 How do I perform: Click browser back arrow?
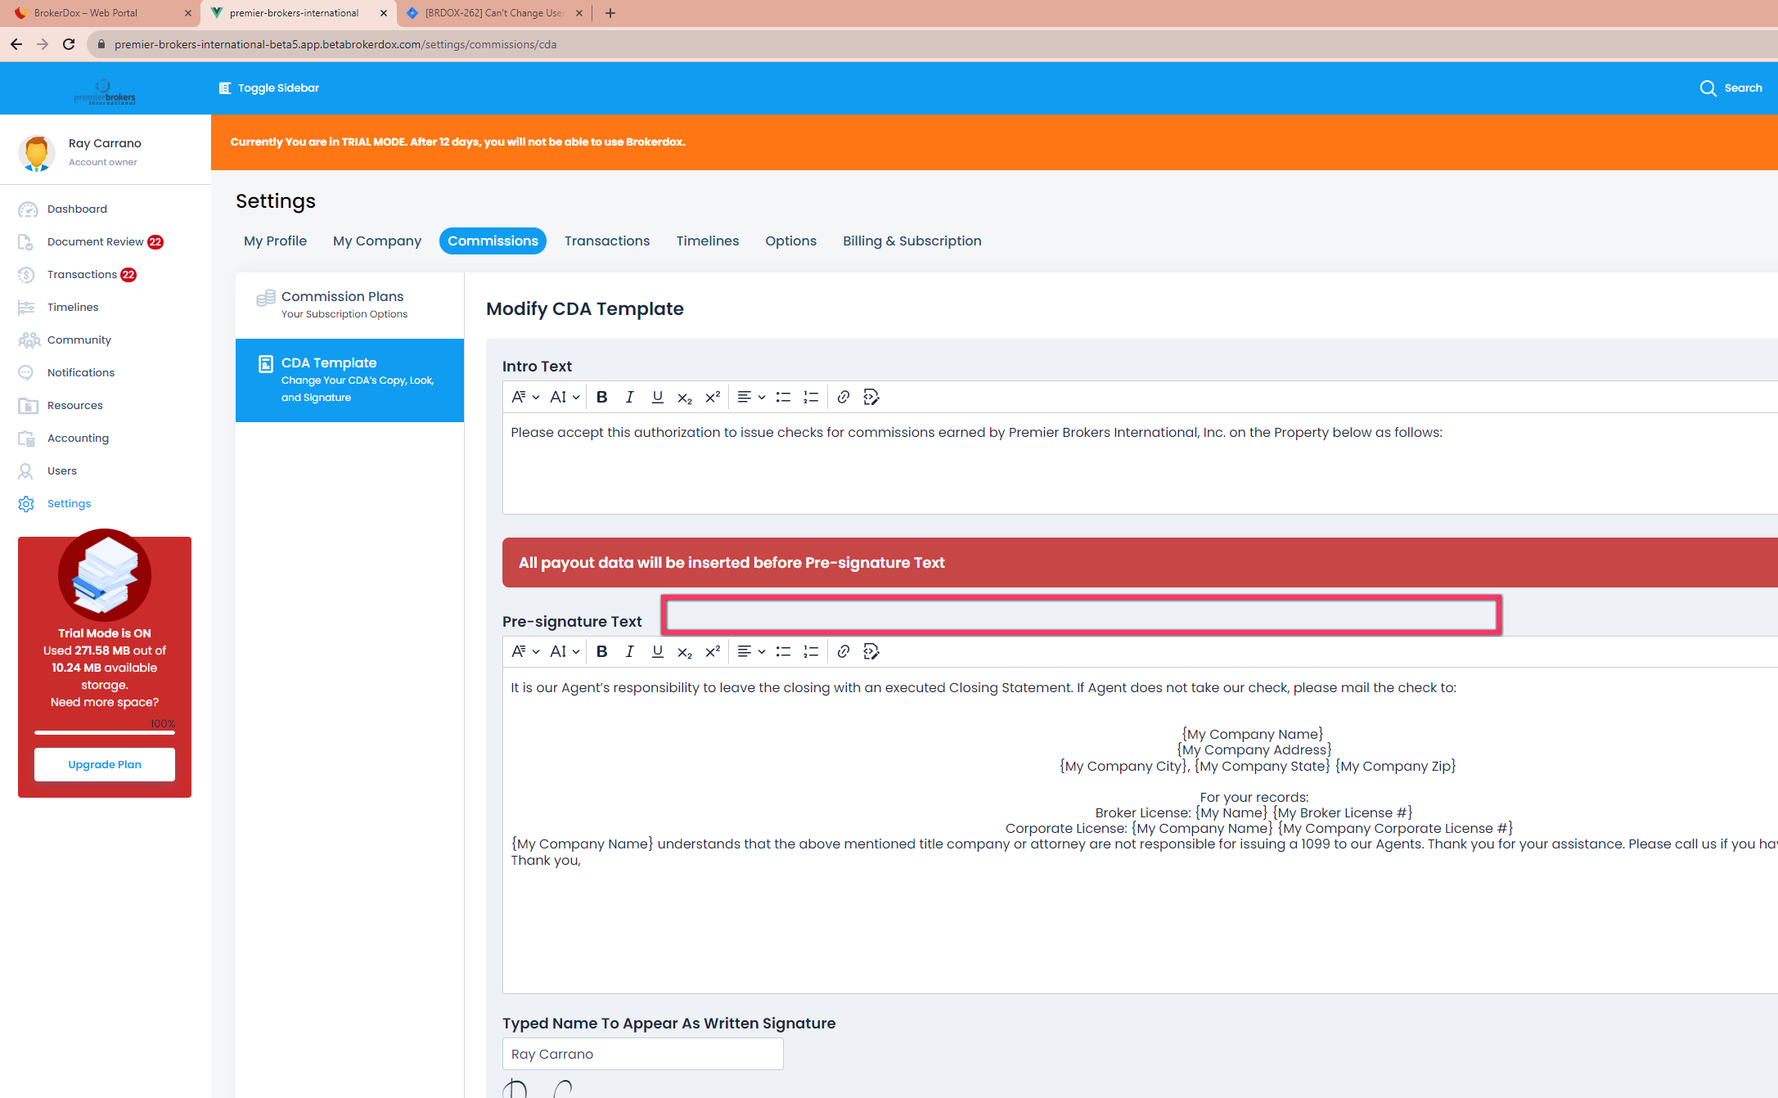click(16, 44)
